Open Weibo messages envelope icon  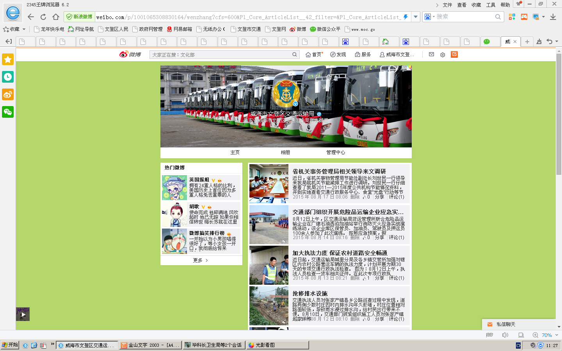(431, 55)
